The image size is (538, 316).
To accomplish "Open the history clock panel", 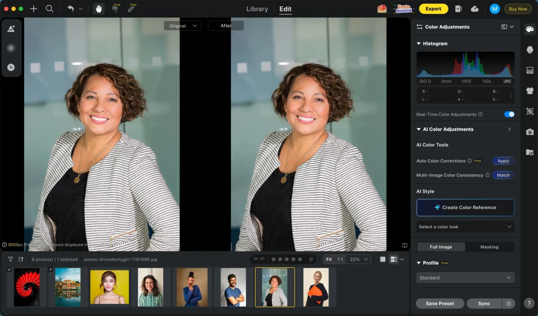I will click(x=11, y=67).
